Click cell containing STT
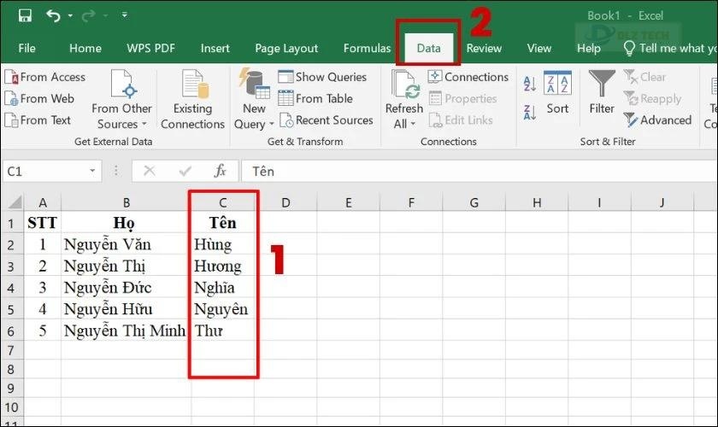The image size is (718, 427). (x=43, y=223)
